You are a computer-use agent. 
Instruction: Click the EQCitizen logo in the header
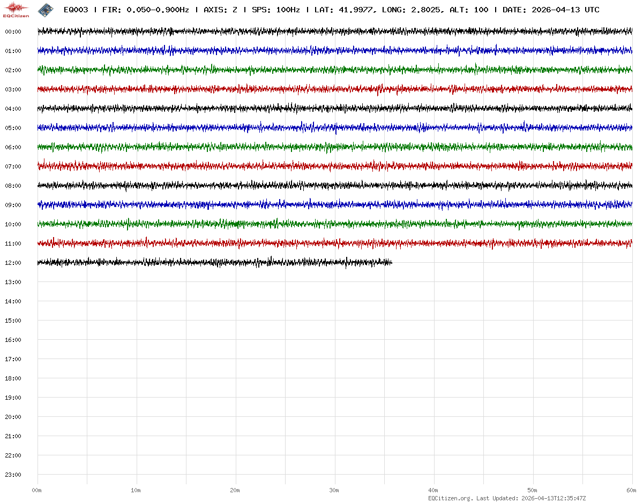(16, 10)
